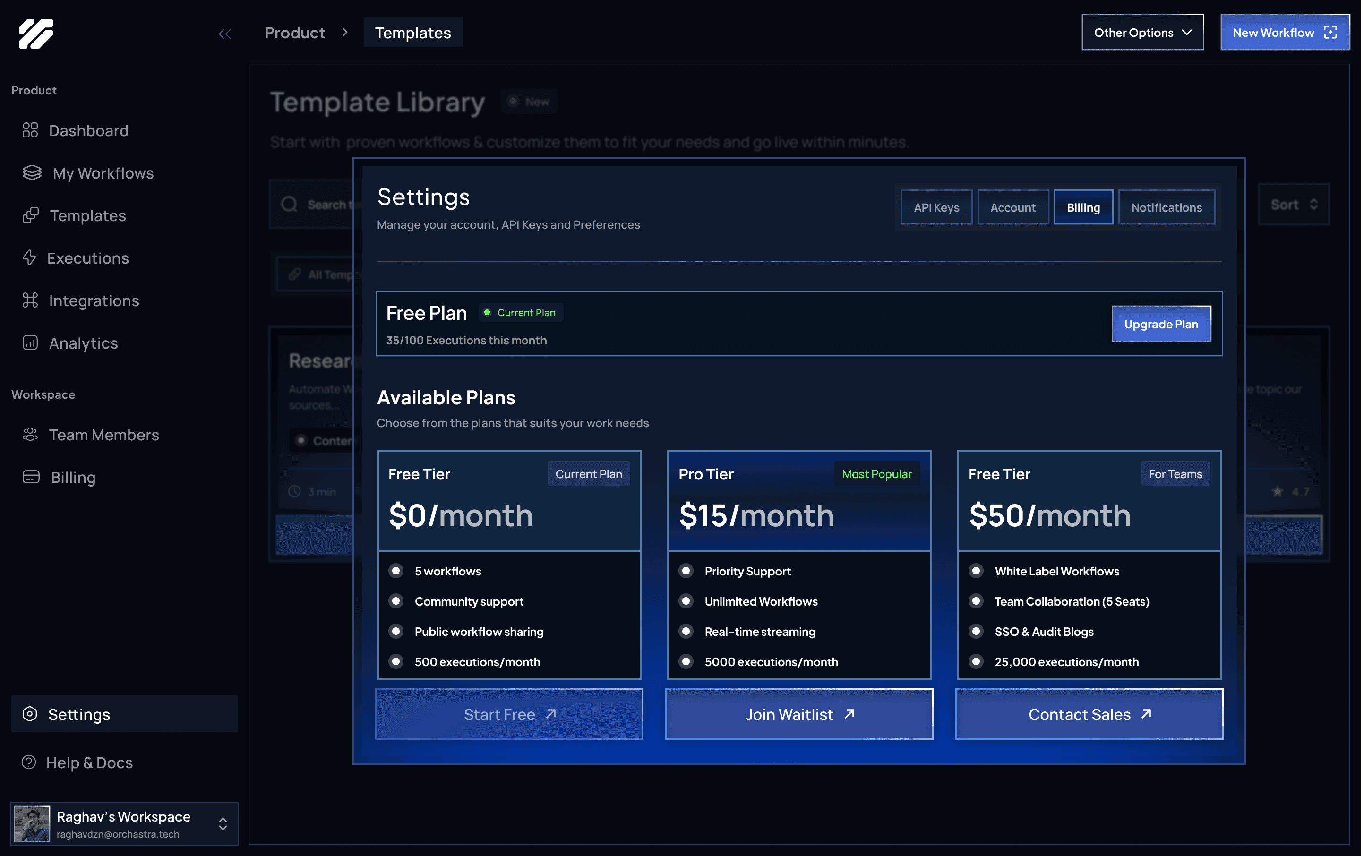1364x856 pixels.
Task: Select the 'Priority Support' radio bullet
Action: (686, 571)
